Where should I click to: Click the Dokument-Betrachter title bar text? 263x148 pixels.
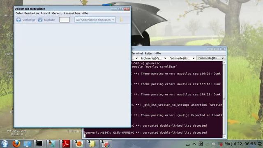coord(30,9)
